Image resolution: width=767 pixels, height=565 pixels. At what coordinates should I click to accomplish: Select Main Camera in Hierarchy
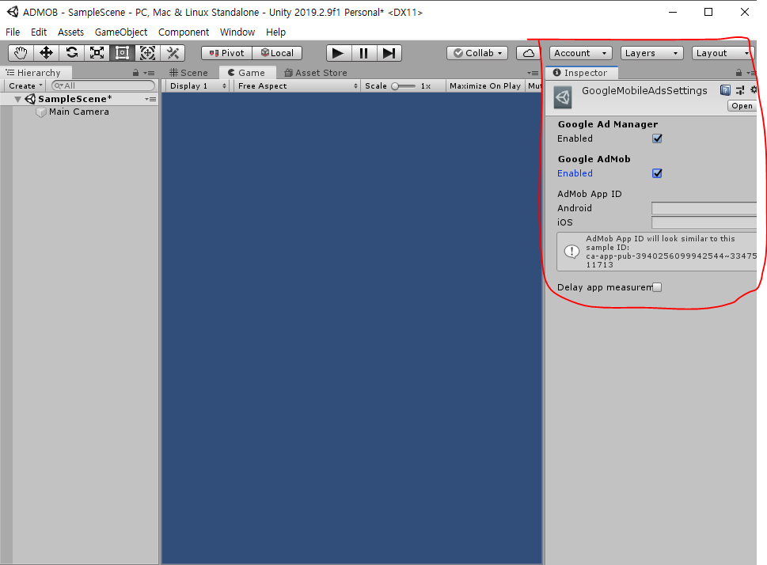click(x=78, y=112)
